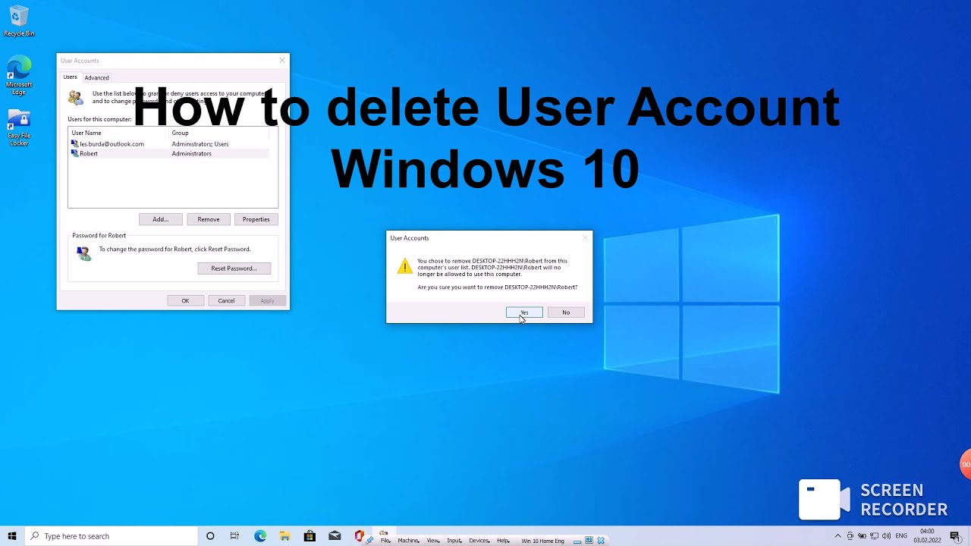Close the User Accounts window
This screenshot has height=546, width=971.
(x=282, y=61)
